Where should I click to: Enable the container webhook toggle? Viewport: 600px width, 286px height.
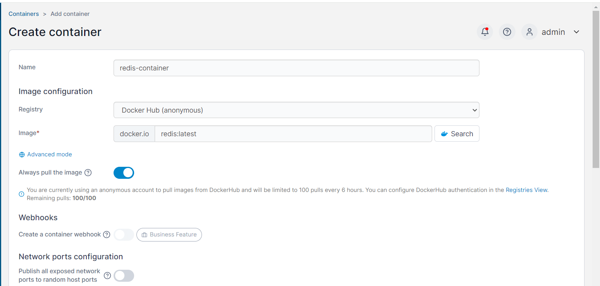click(x=124, y=235)
